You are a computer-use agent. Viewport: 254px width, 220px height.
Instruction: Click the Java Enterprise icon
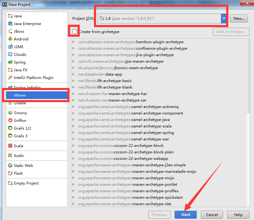click(10, 24)
